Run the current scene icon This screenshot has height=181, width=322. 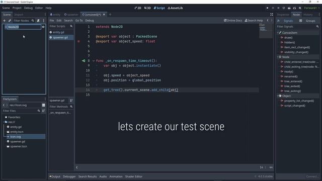pos(289,8)
